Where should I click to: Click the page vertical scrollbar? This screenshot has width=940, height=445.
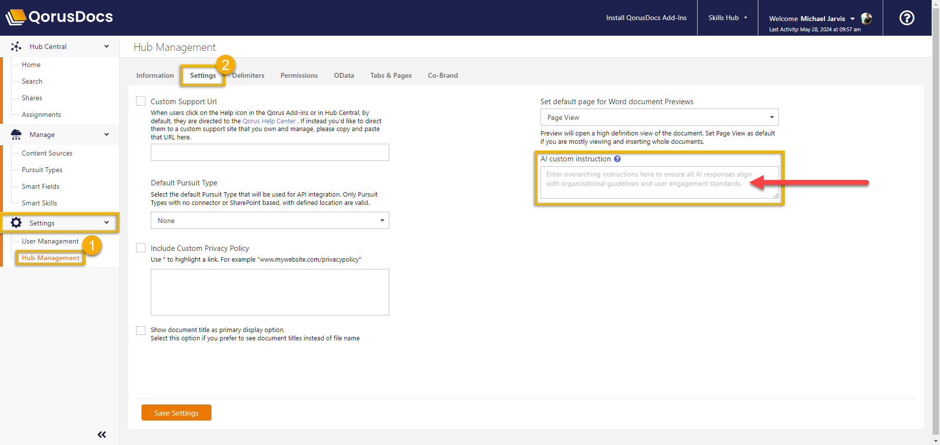click(936, 222)
